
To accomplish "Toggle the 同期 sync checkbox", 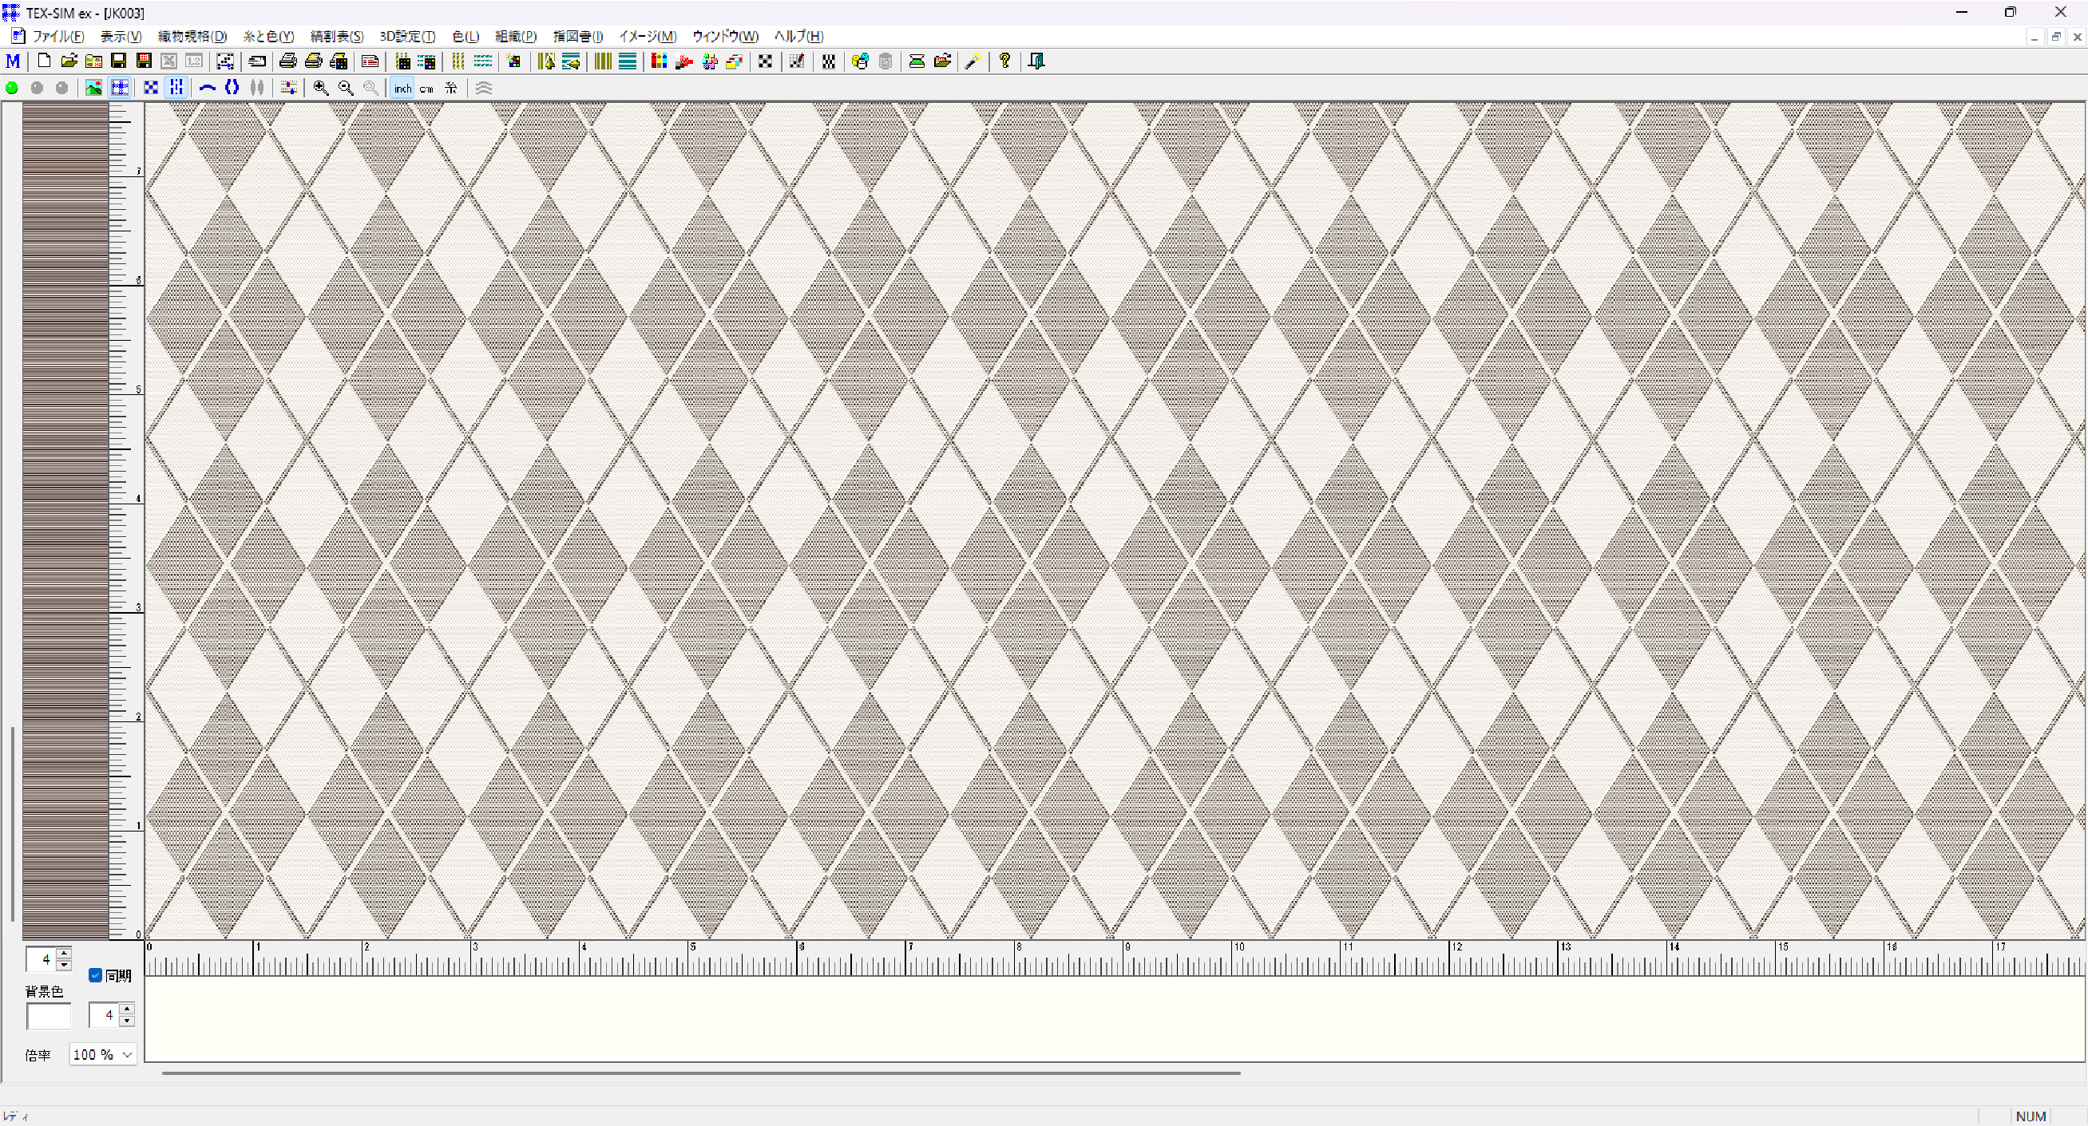I will (x=95, y=975).
